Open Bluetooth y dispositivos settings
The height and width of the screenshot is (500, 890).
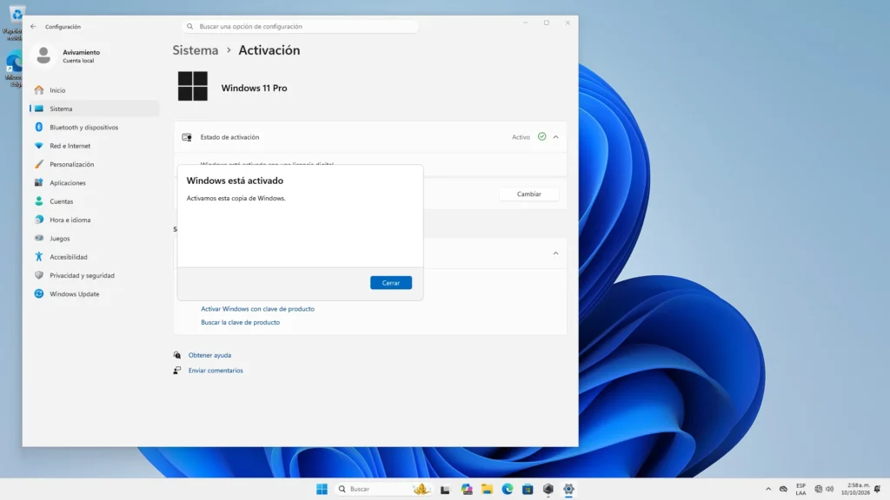tap(94, 127)
